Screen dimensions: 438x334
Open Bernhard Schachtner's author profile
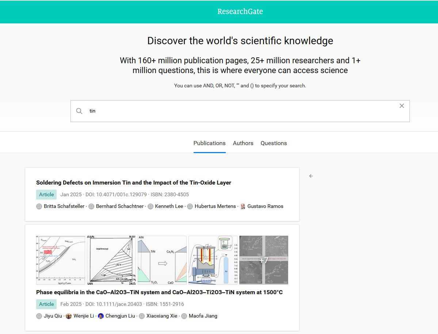click(x=120, y=206)
